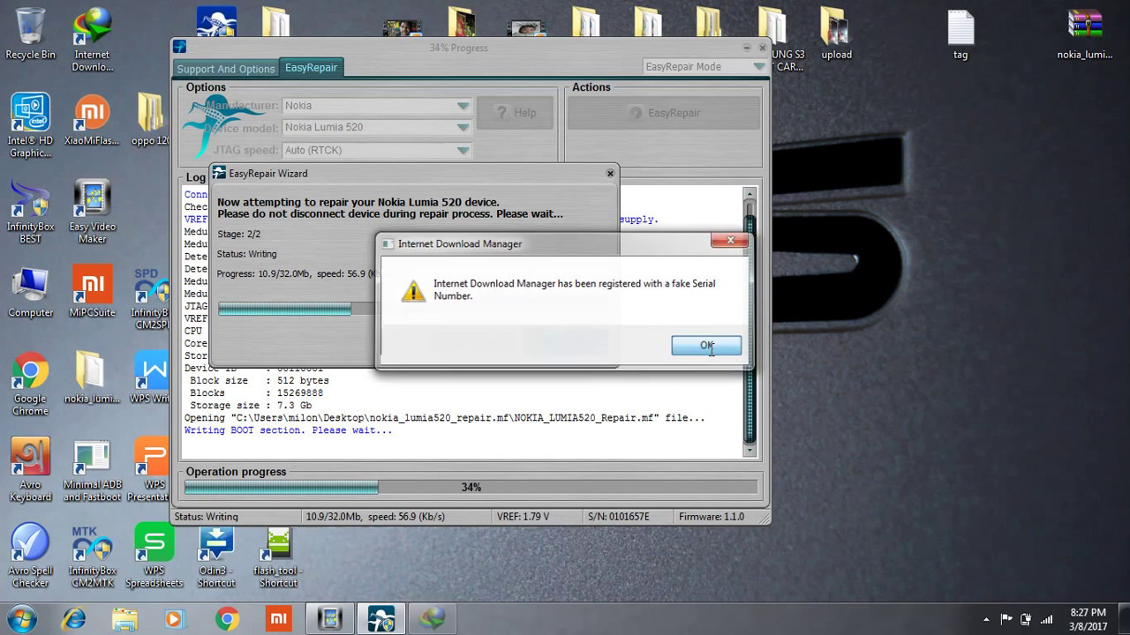Open Minimal ADB and Fastboot shortcut

(x=92, y=471)
